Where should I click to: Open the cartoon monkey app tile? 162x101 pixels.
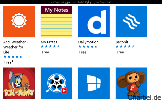click(x=131, y=83)
